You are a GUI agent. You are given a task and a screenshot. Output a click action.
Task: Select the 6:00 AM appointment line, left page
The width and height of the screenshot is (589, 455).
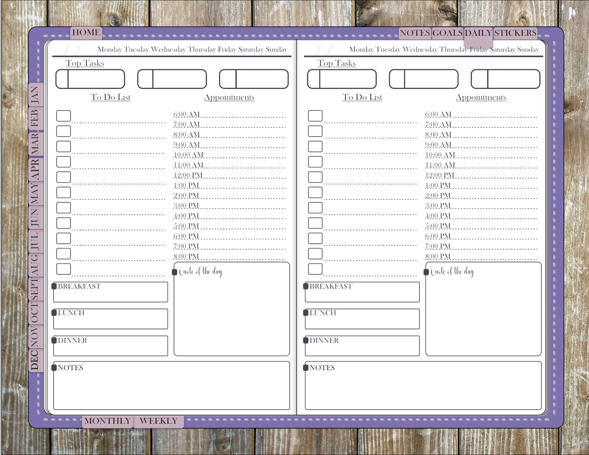point(229,114)
